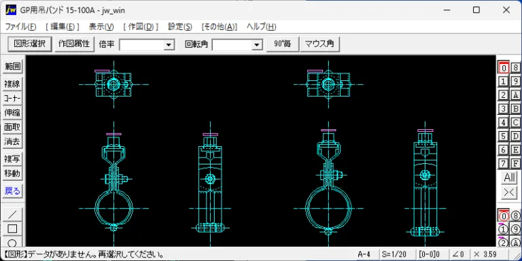Toggle layer A button
Image resolution: width=522 pixels, height=261 pixels.
(x=515, y=95)
